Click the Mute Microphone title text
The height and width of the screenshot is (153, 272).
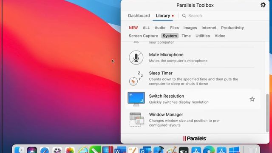(166, 55)
